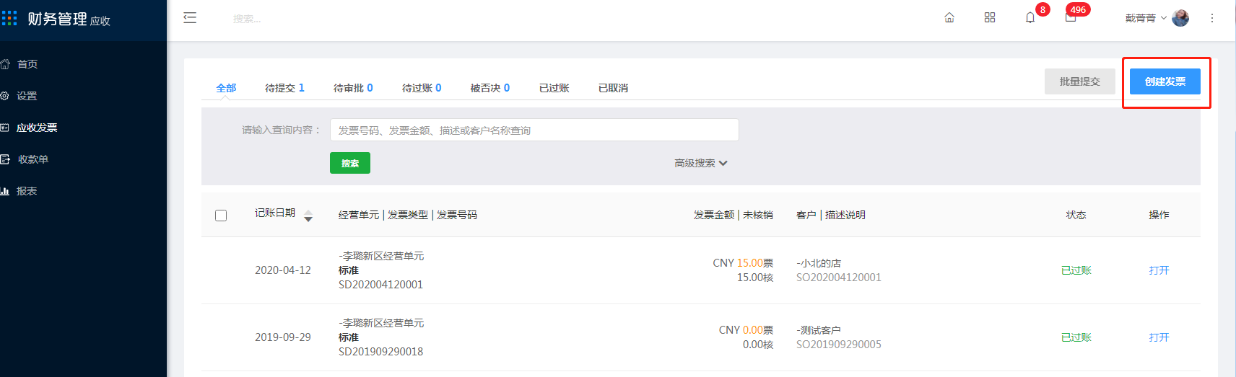The height and width of the screenshot is (377, 1236).
Task: Click the 财务管理 title text
Action: coord(57,19)
